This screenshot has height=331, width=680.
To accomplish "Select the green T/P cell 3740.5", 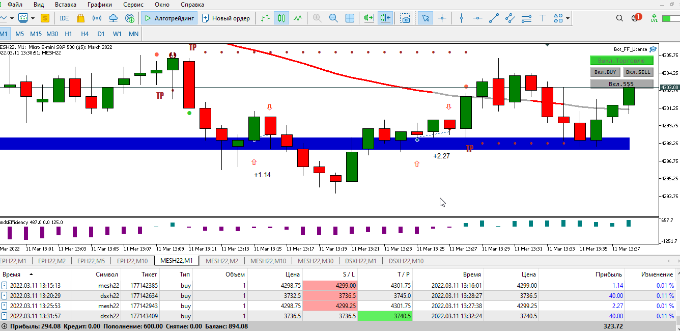I will [386, 316].
